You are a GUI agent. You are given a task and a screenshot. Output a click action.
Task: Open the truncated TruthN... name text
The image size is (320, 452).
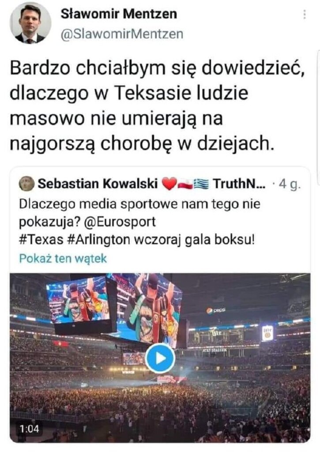tap(240, 184)
